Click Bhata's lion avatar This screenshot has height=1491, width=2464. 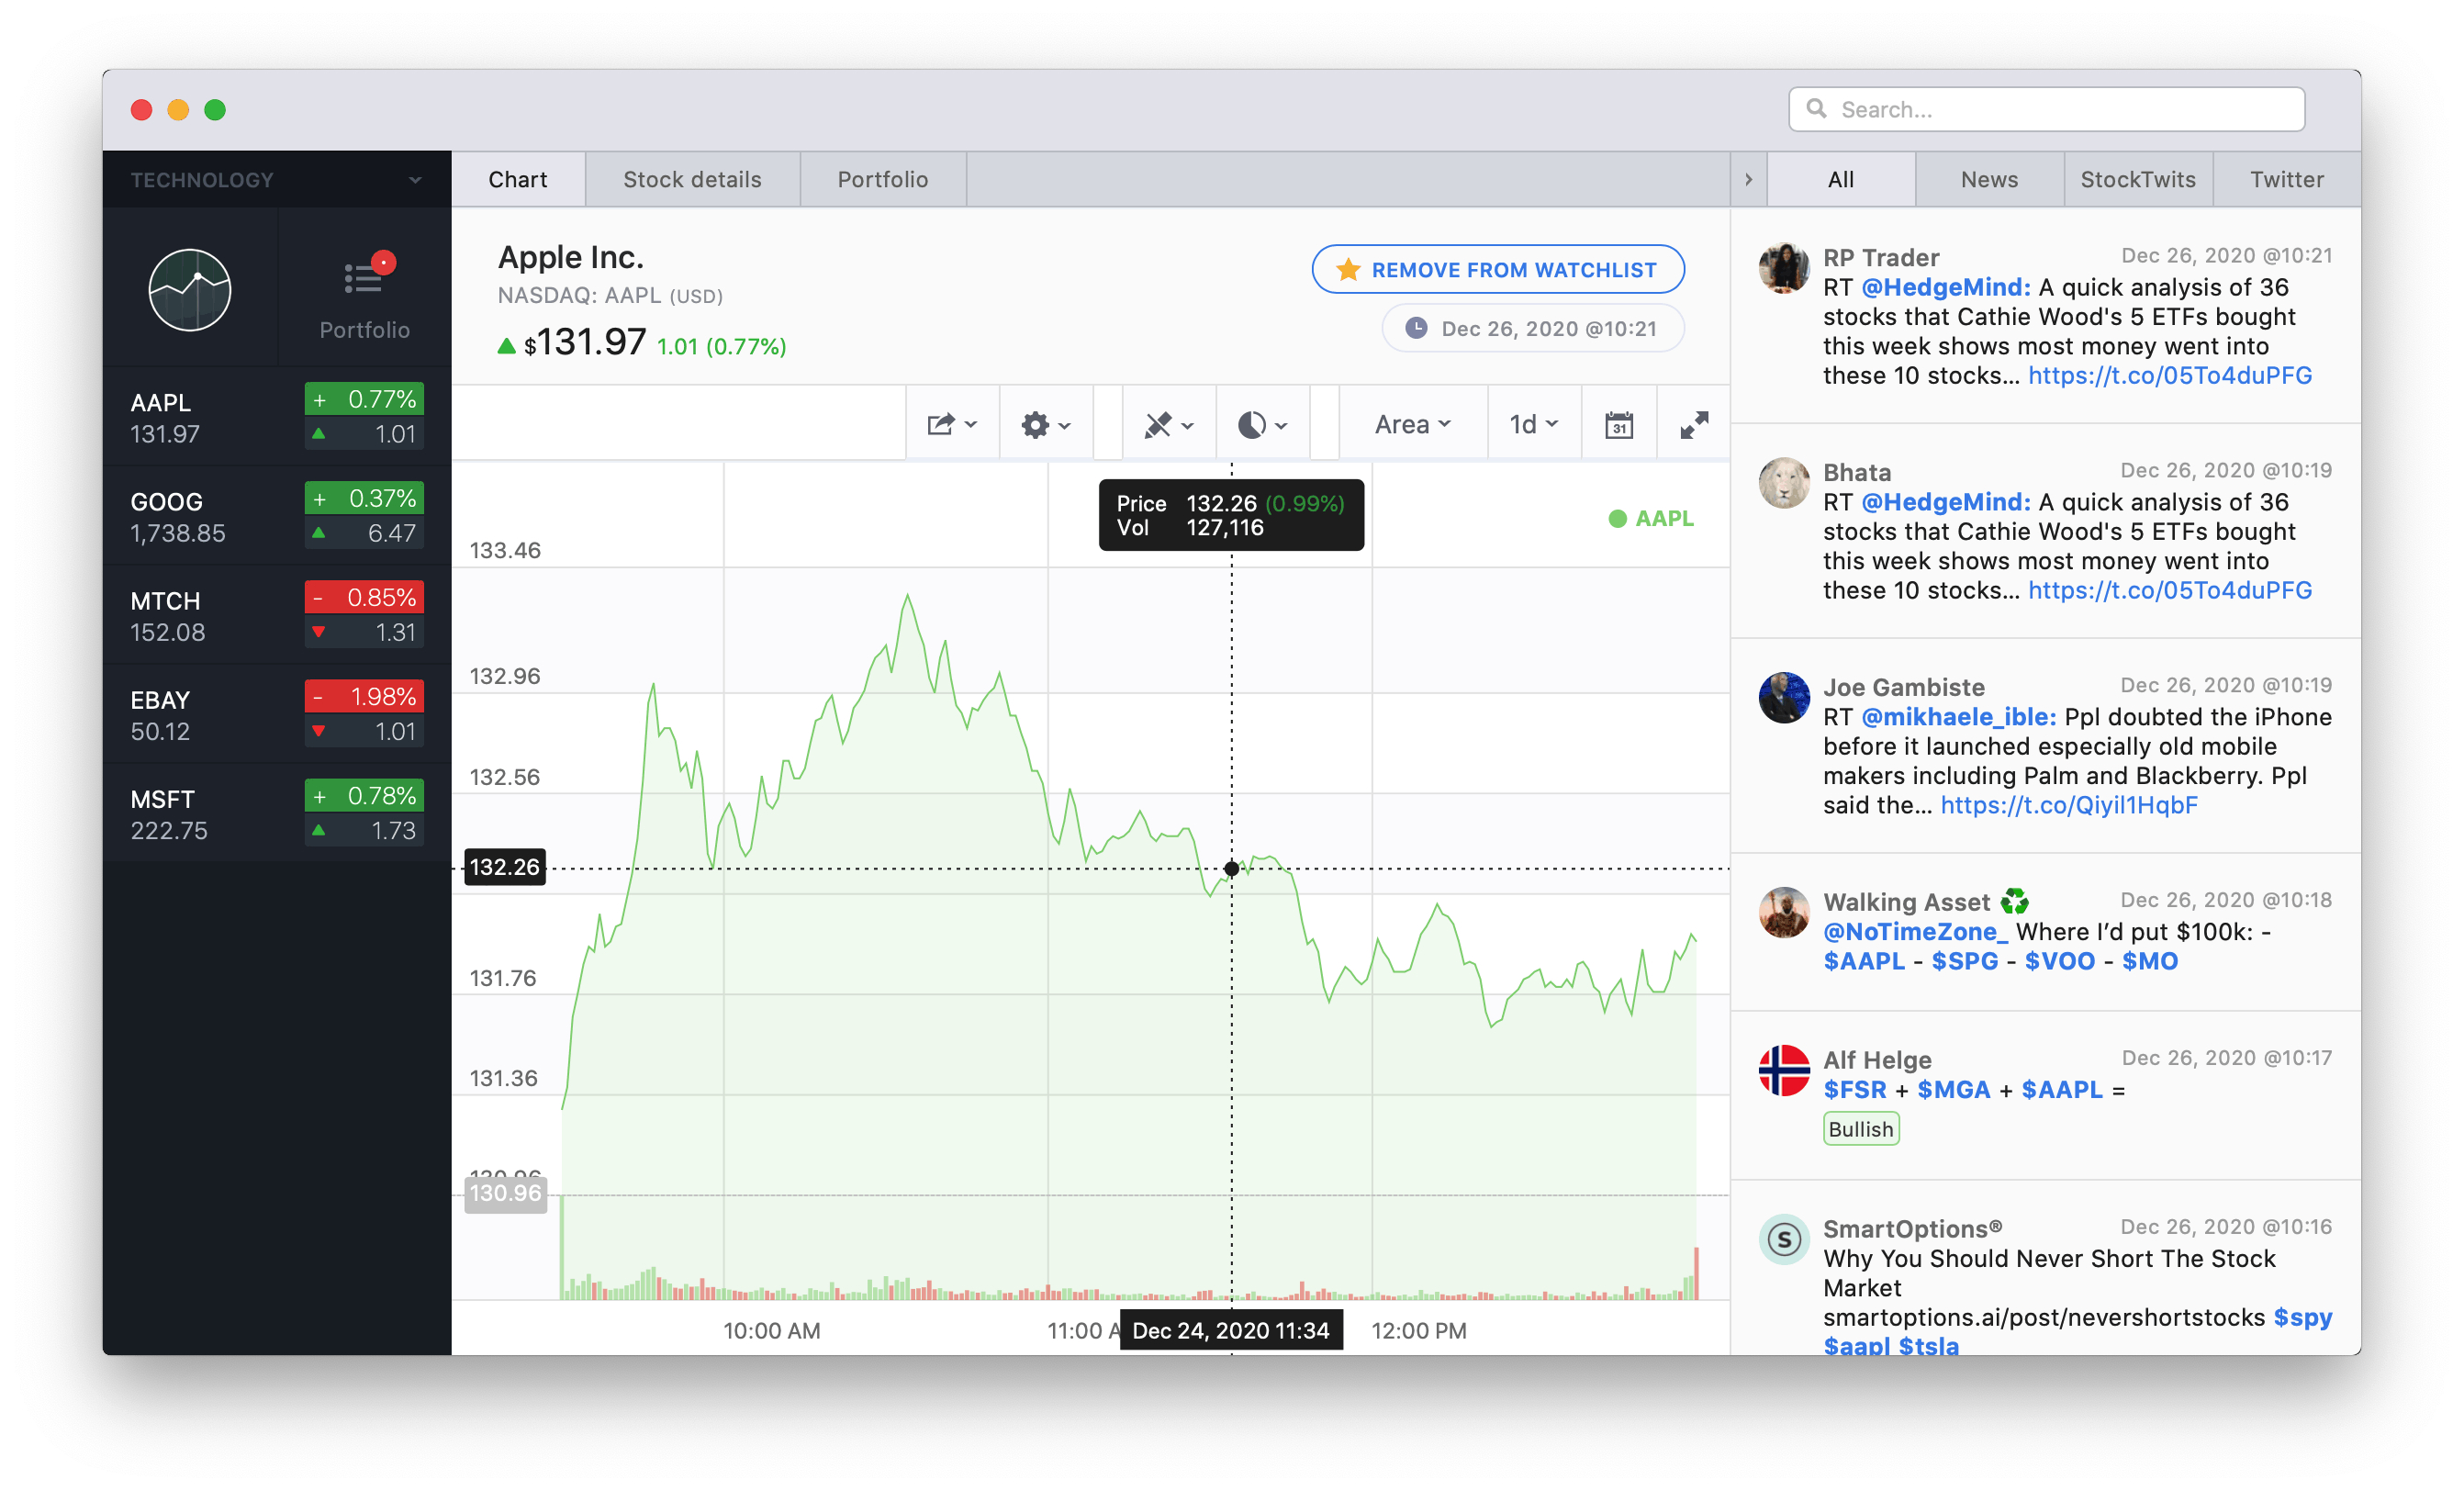1784,483
